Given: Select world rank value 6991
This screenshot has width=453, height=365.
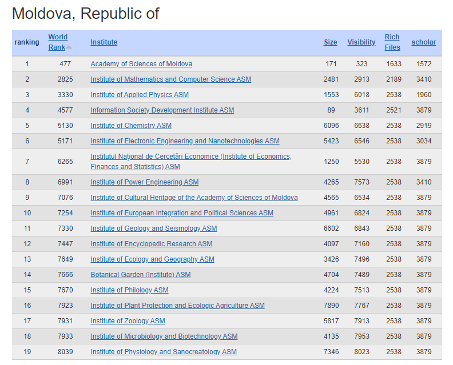Looking at the screenshot, I should [65, 182].
